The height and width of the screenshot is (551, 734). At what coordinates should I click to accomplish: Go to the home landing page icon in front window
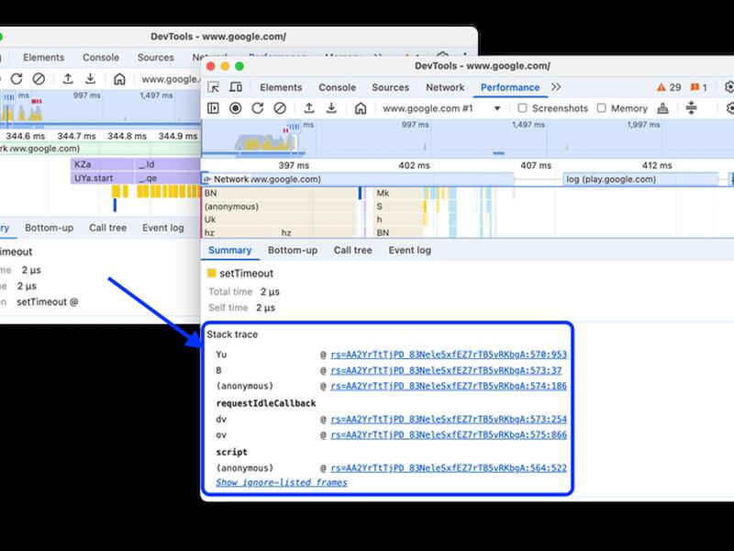361,108
